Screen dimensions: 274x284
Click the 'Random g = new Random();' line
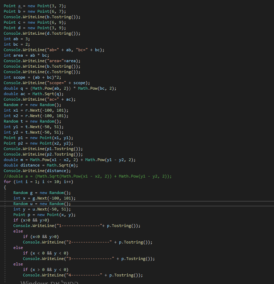(42, 193)
